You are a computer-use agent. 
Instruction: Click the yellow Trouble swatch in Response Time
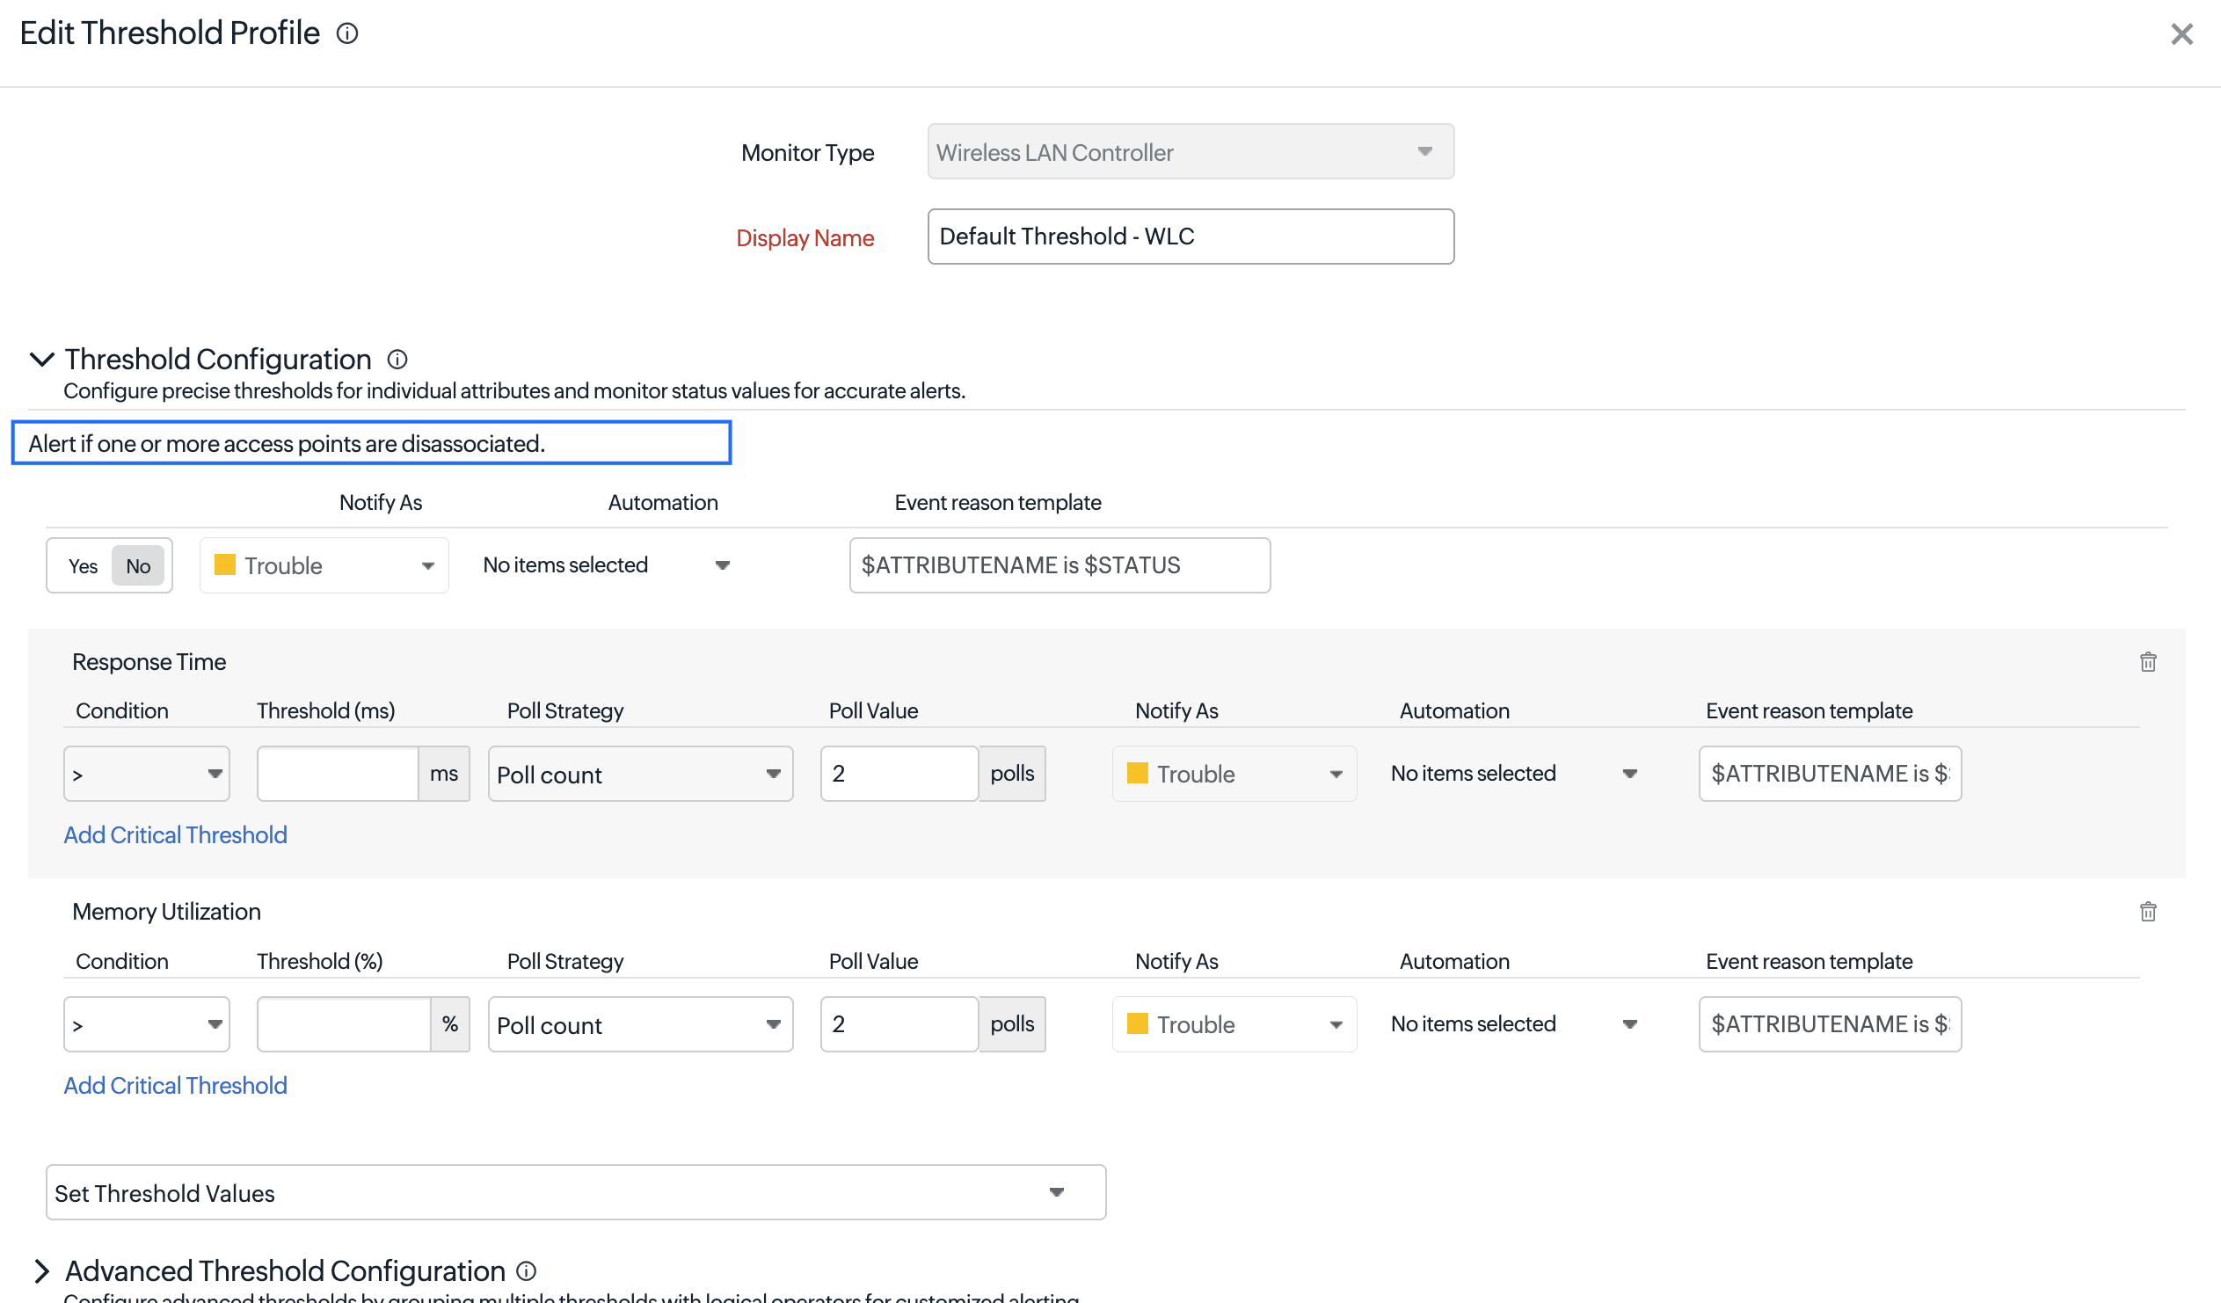click(x=1138, y=773)
